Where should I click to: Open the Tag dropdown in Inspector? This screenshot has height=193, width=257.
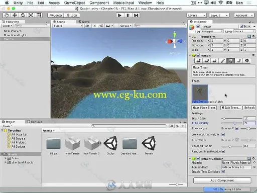click(x=212, y=31)
